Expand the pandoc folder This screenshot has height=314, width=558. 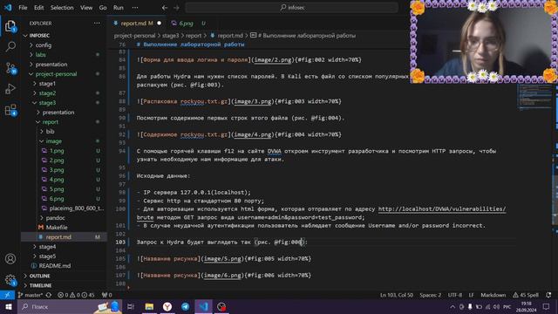coord(55,218)
